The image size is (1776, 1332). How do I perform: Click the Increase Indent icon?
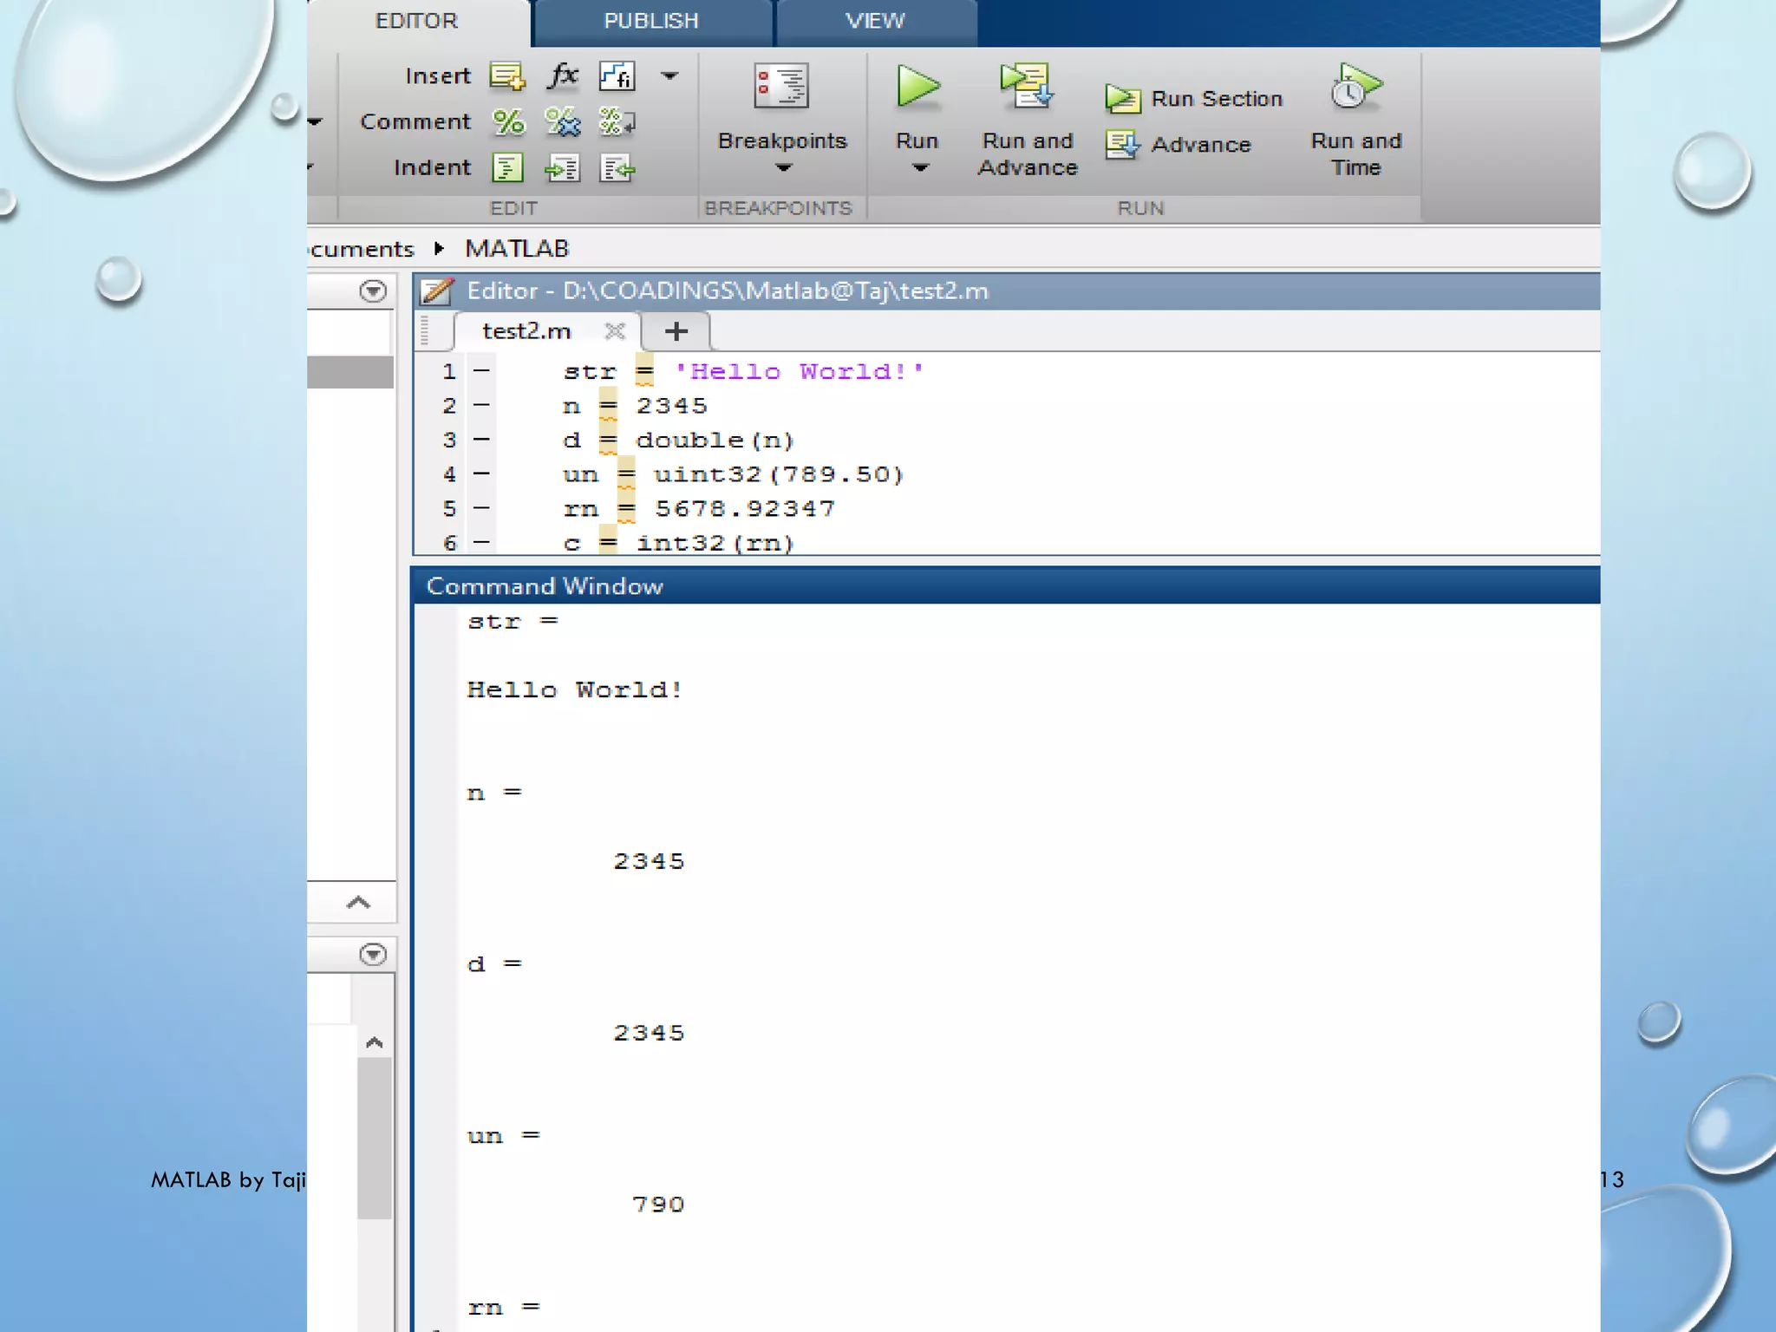[x=562, y=167]
